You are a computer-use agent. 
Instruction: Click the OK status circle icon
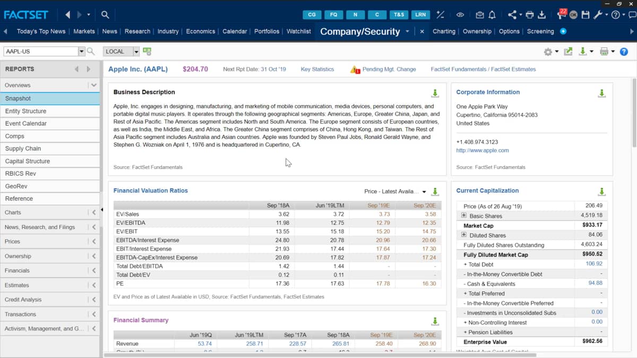(573, 15)
